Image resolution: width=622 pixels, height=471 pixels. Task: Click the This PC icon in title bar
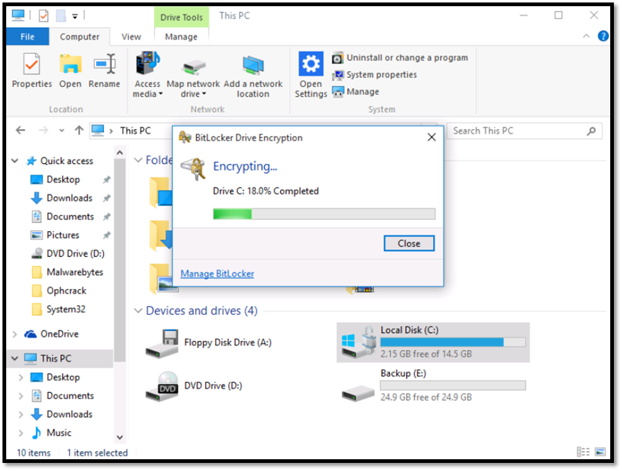(x=18, y=15)
